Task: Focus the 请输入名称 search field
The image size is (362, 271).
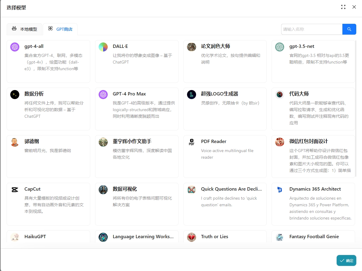Action: [x=312, y=29]
